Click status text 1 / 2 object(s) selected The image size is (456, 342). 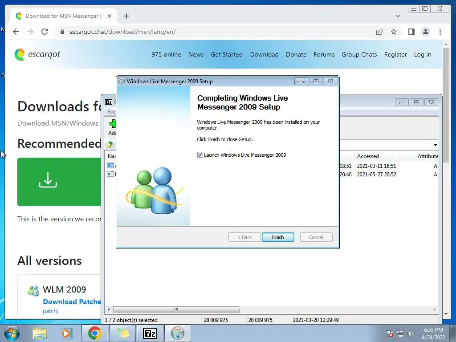pyautogui.click(x=131, y=320)
